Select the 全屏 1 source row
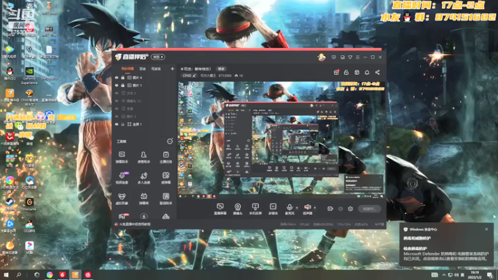The width and height of the screenshot is (498, 280). pos(144,124)
